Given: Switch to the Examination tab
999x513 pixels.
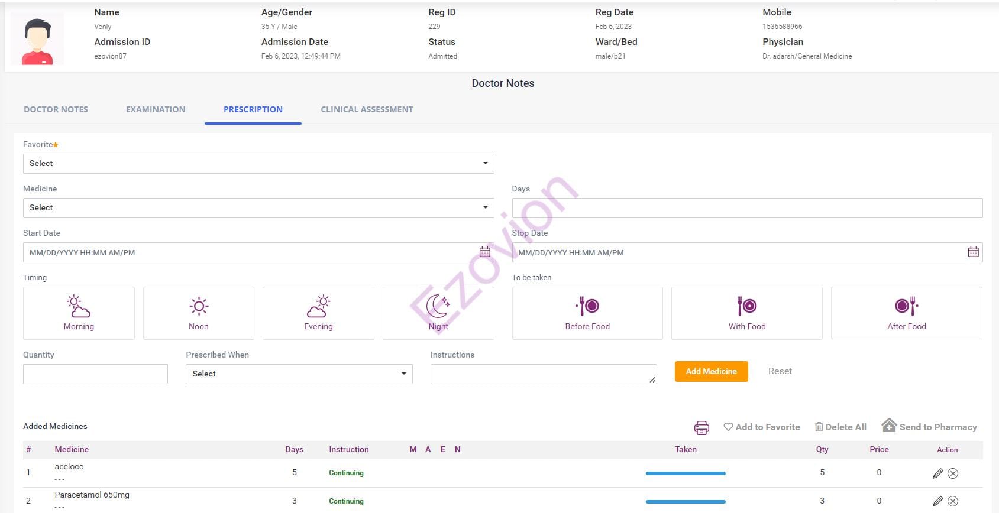Looking at the screenshot, I should pos(156,109).
